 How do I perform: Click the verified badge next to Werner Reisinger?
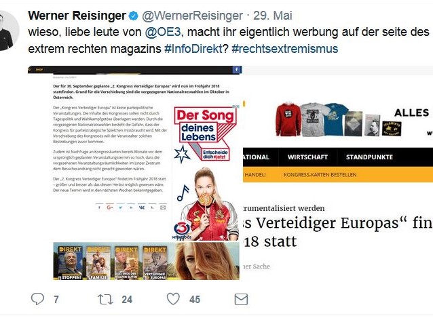click(x=134, y=16)
